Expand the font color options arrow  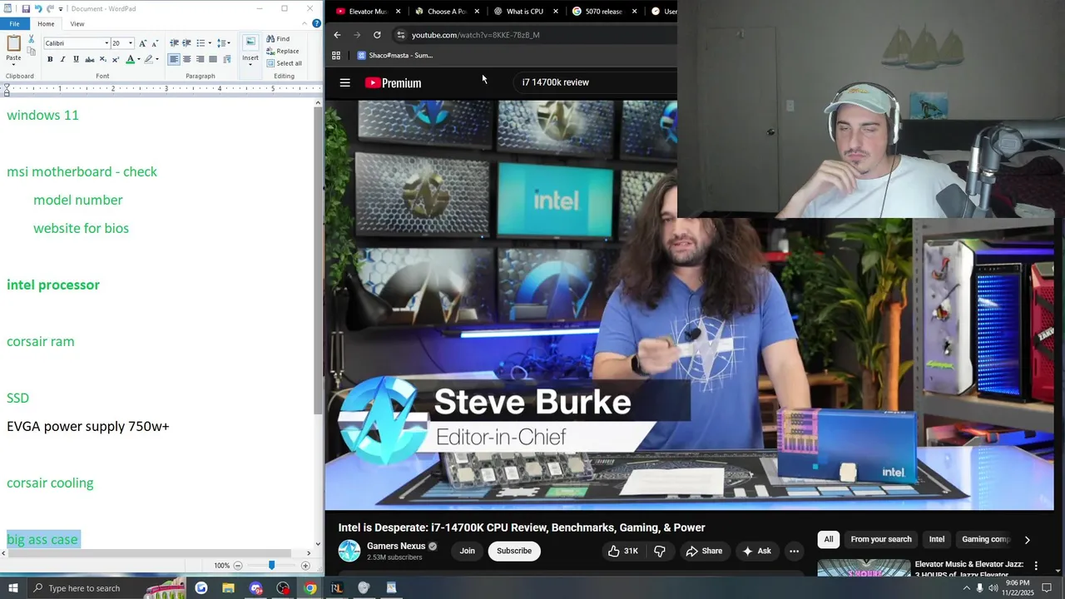click(138, 59)
